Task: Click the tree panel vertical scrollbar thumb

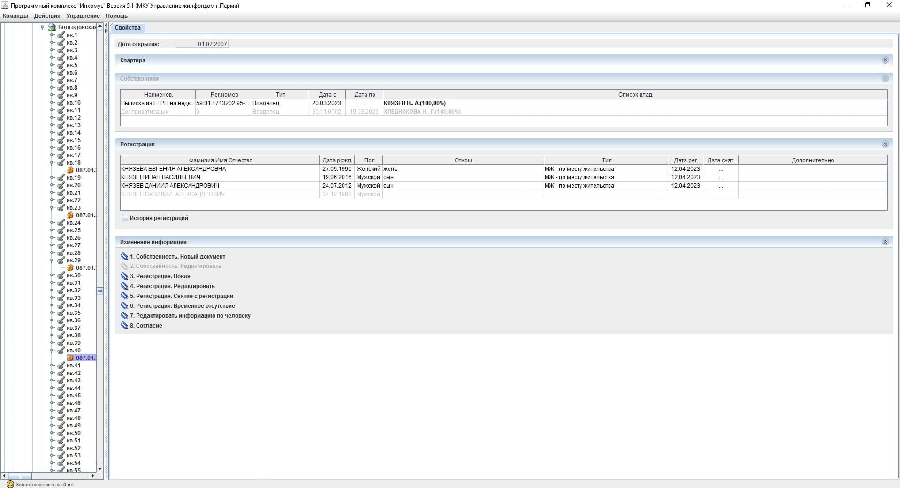Action: (x=100, y=290)
